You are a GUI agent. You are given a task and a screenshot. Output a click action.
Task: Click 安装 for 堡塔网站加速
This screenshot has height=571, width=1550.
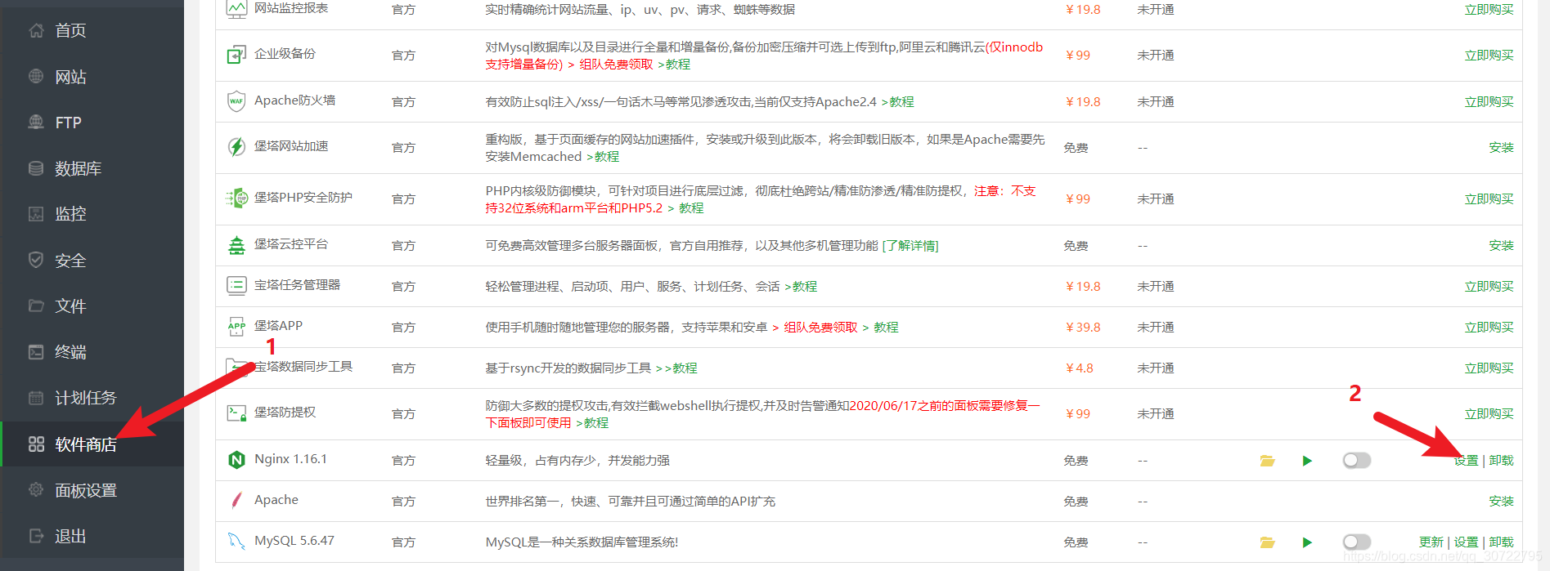1501,148
